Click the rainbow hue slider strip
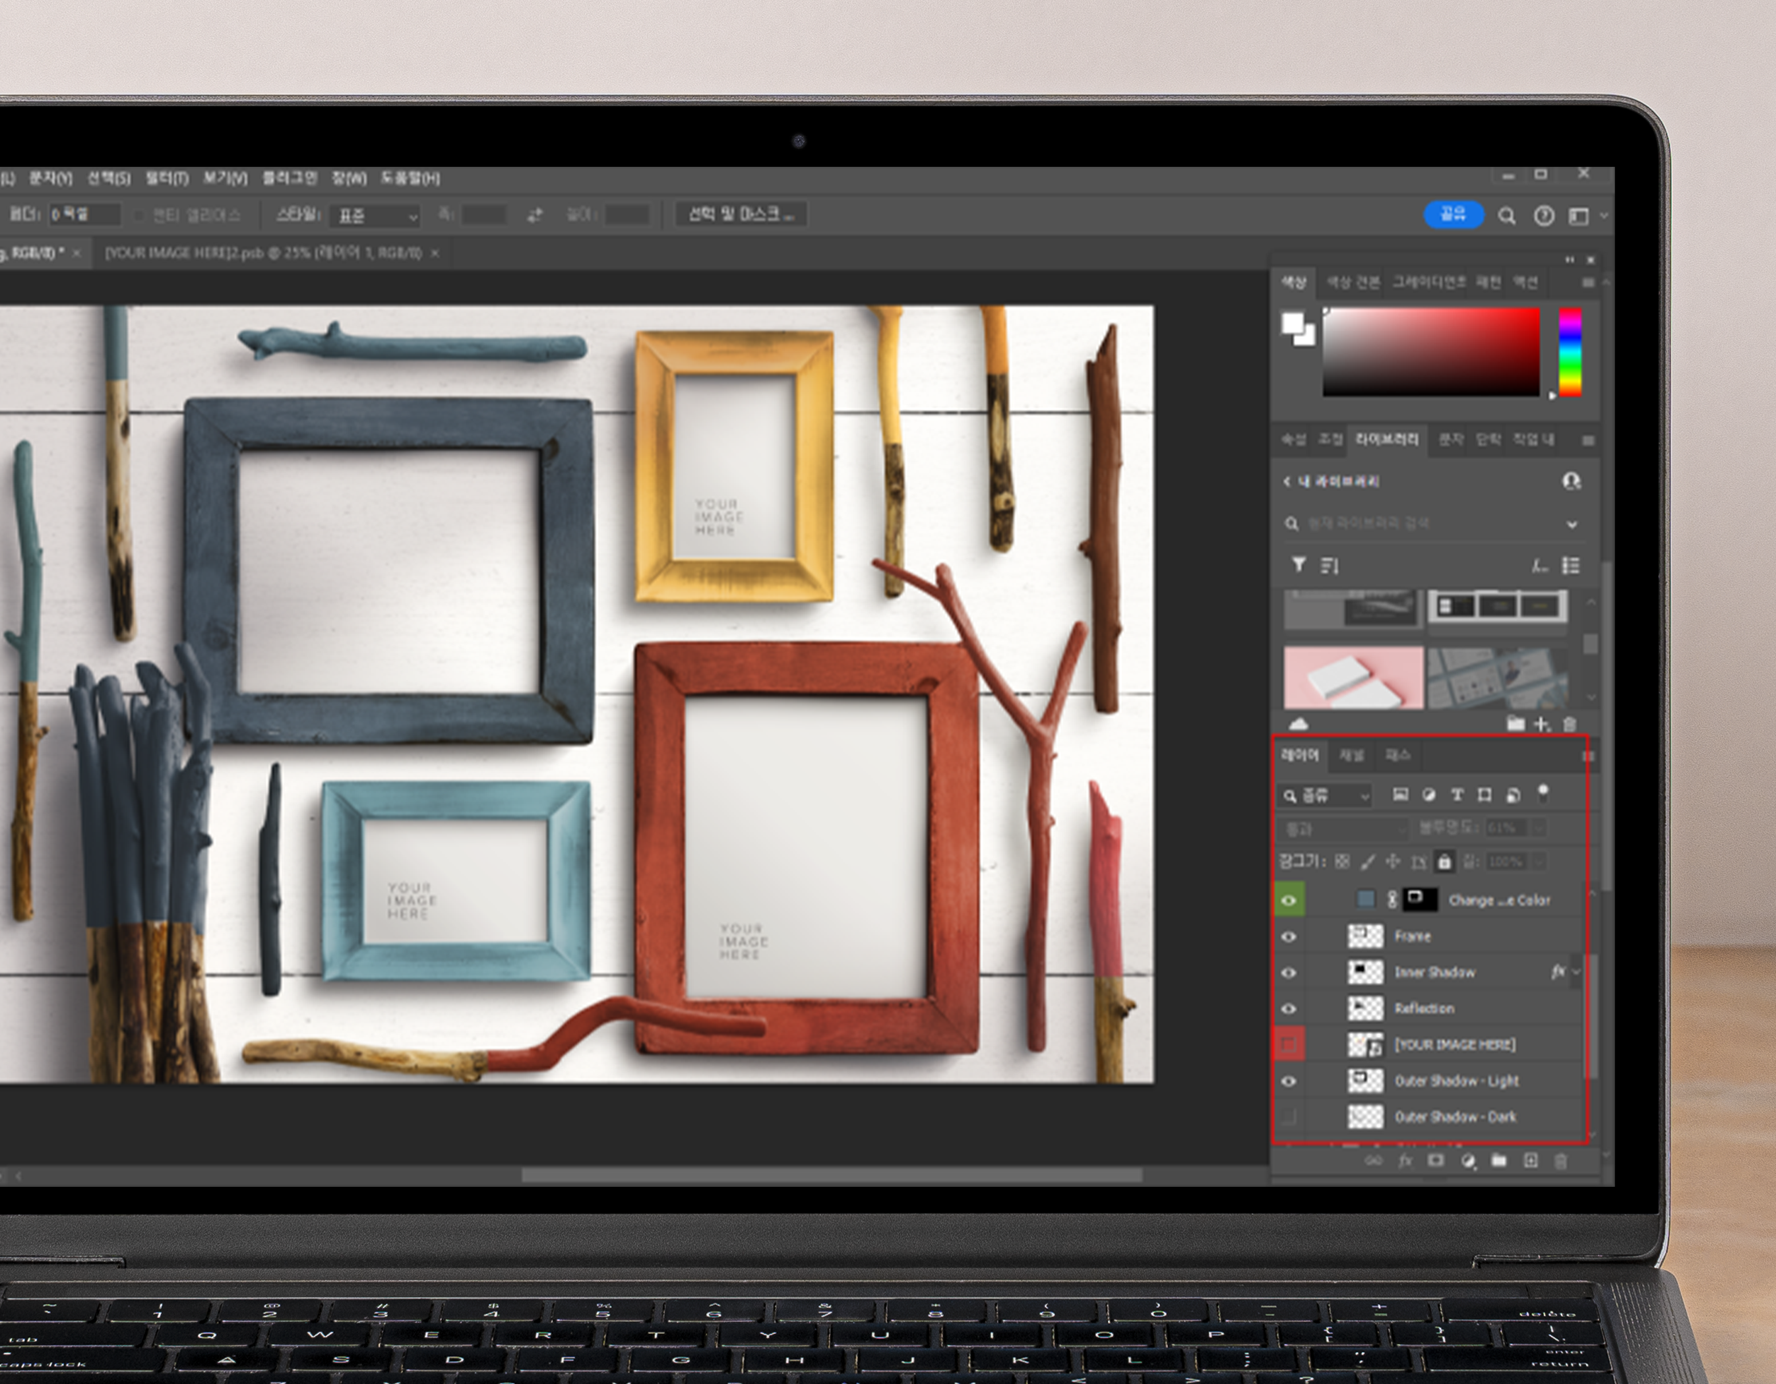The height and width of the screenshot is (1384, 1776). point(1570,351)
